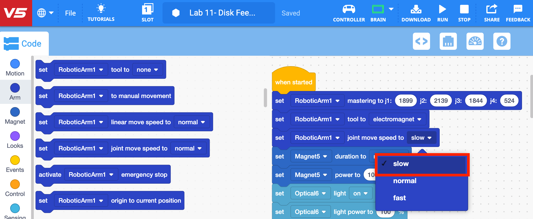
Task: Select the Looks block category
Action: click(x=15, y=140)
